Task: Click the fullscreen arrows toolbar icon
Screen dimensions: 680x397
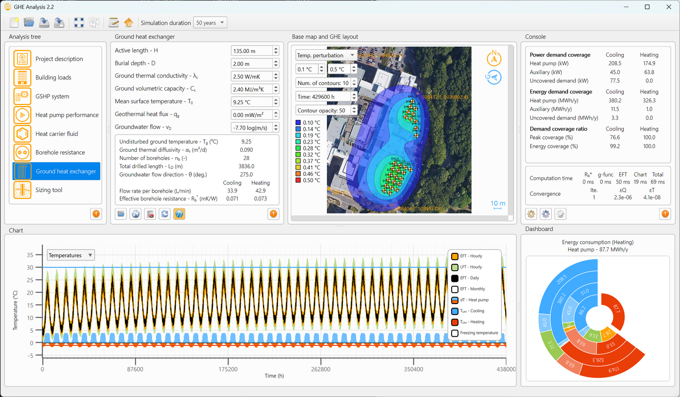Action: pyautogui.click(x=79, y=23)
